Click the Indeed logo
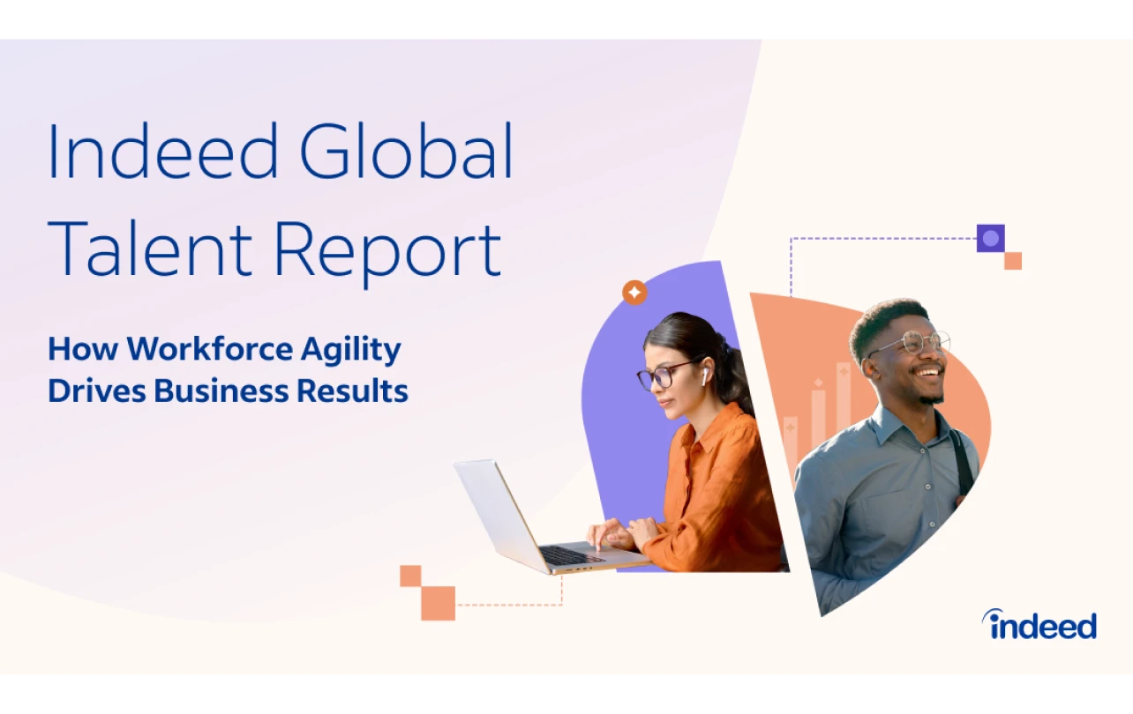 click(x=1039, y=624)
